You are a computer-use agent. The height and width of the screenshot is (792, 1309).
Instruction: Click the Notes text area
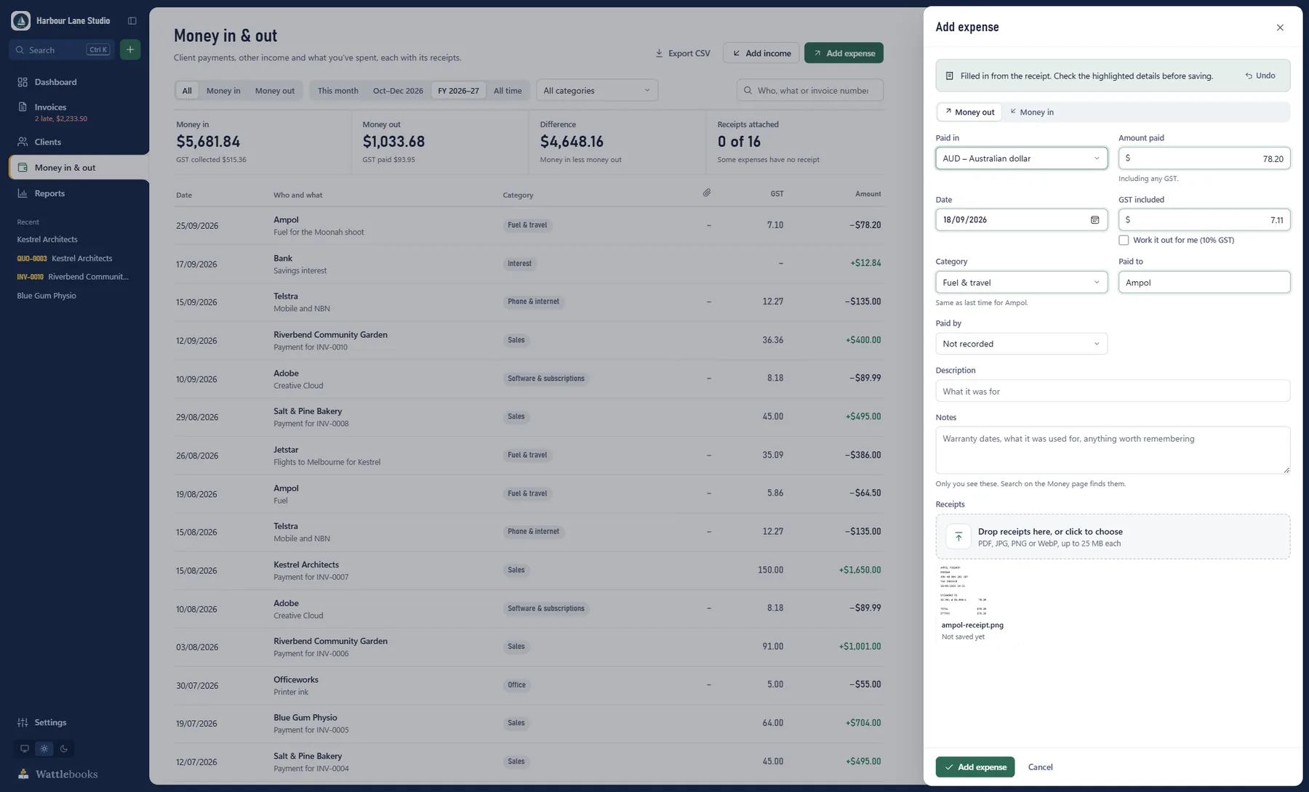coord(1113,450)
